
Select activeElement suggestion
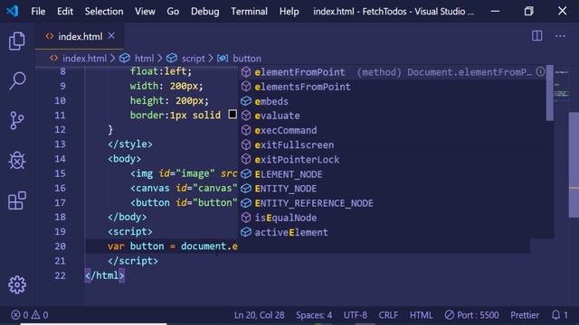pos(393,232)
